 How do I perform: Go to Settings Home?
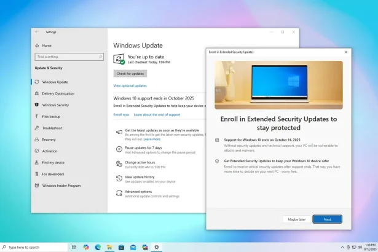coord(47,45)
